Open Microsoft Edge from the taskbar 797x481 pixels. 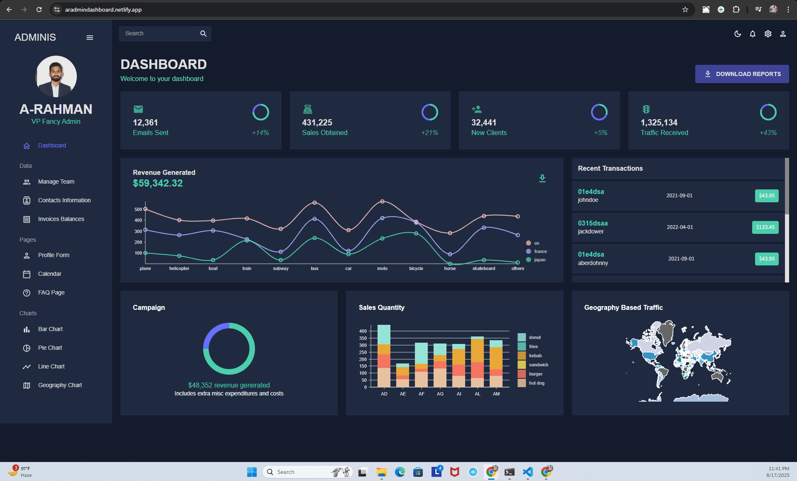tap(400, 472)
